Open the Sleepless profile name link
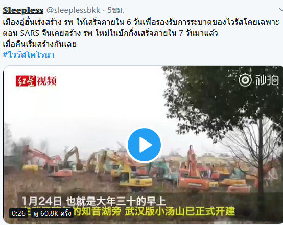Screen dimensions: 283x225 23,10
